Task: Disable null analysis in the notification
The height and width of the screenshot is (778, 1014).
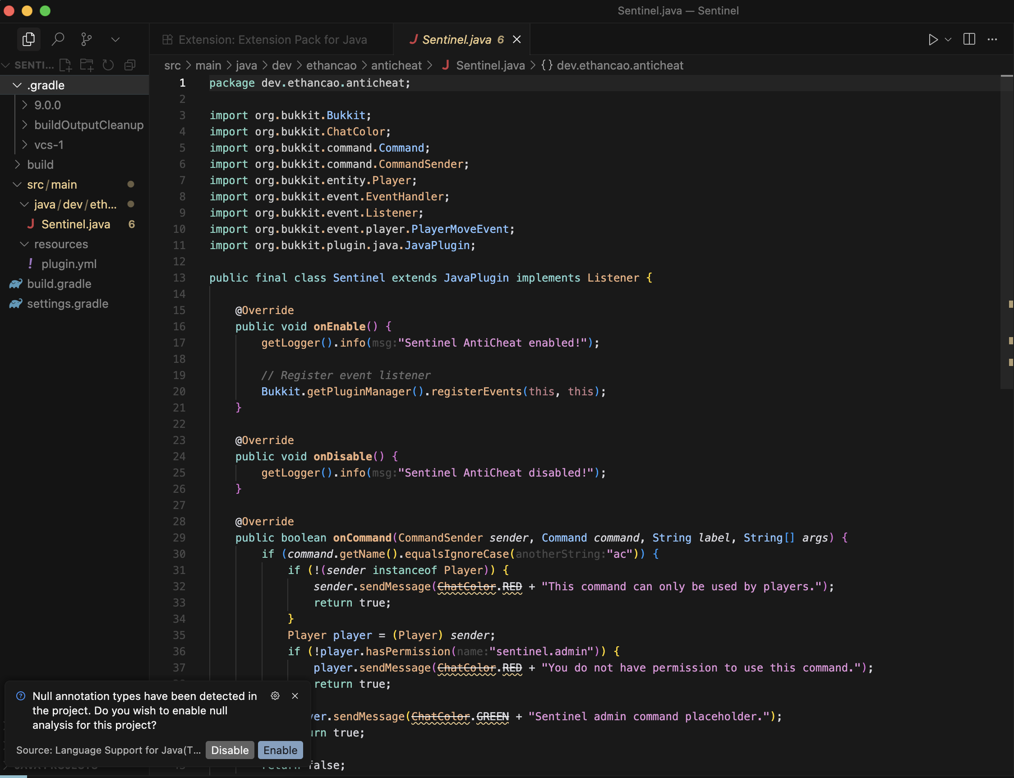Action: 230,750
